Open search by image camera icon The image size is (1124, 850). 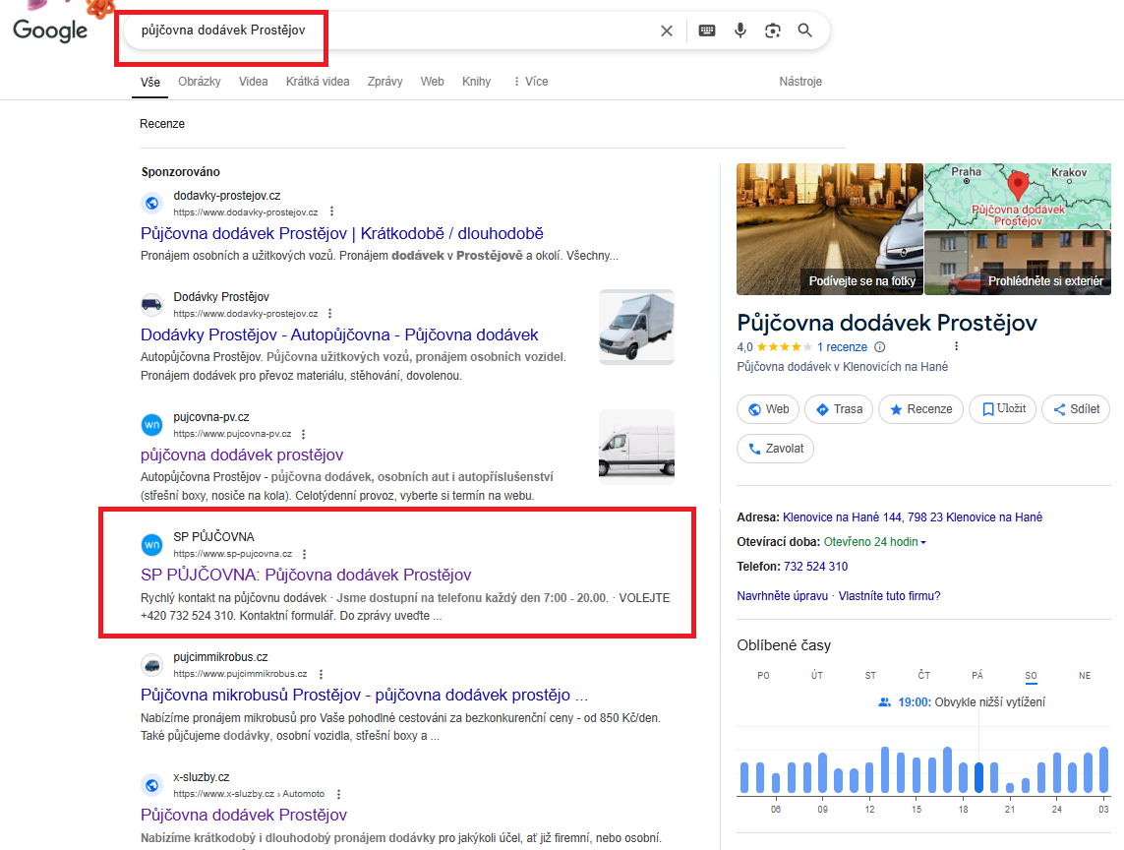[773, 30]
